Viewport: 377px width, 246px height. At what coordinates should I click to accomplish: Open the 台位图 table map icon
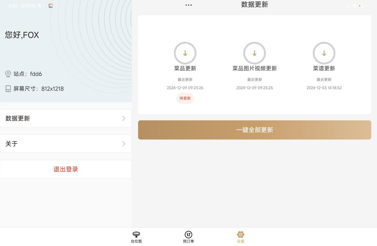coord(136,235)
